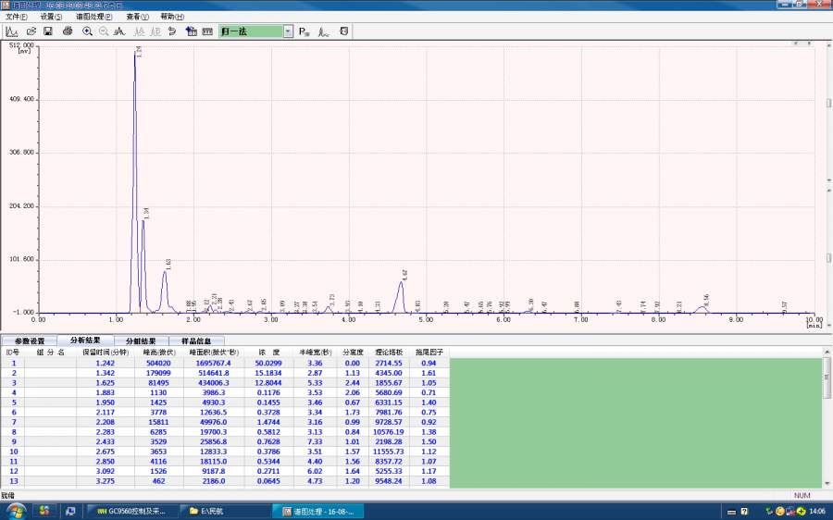Click the P report icon
This screenshot has height=520, width=833.
point(304,31)
